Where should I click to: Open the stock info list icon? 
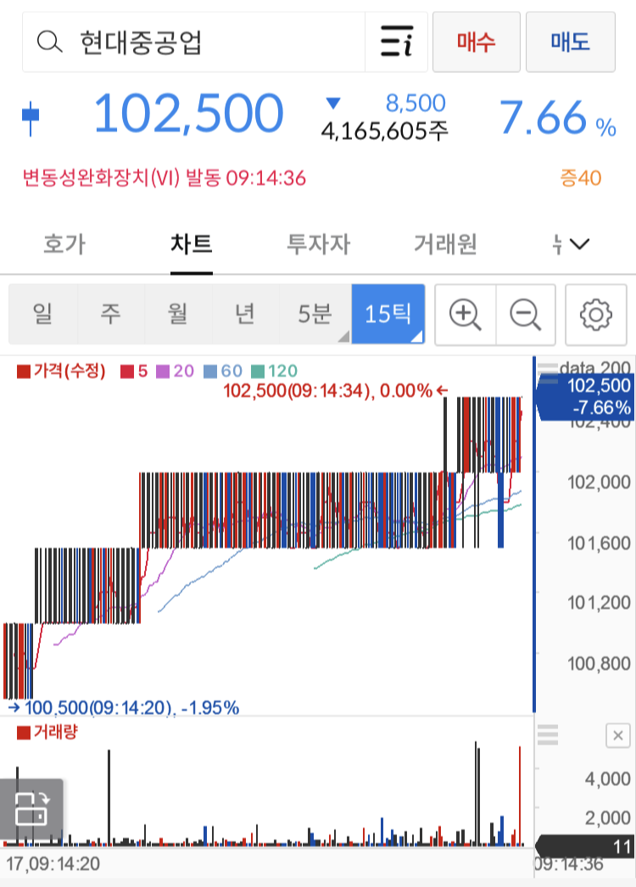[x=396, y=42]
